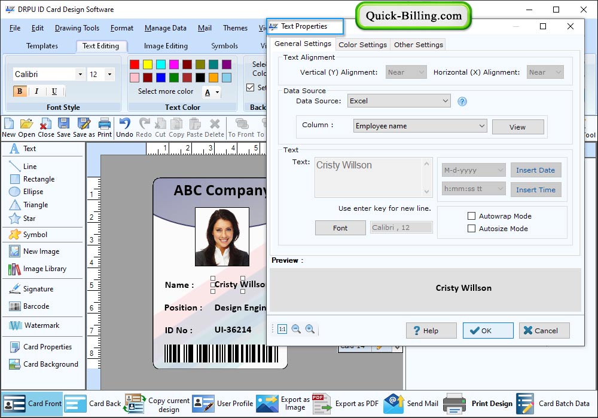The height and width of the screenshot is (418, 598).
Task: Open Card Batch Data
Action: click(553, 404)
